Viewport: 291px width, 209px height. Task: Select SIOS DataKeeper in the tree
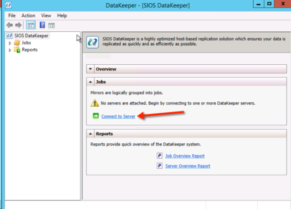click(31, 35)
